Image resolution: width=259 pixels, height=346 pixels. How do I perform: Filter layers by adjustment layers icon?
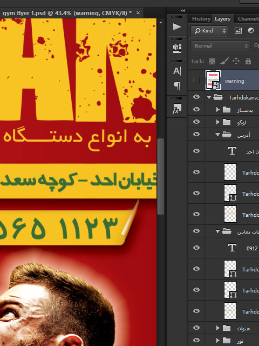tap(250, 30)
